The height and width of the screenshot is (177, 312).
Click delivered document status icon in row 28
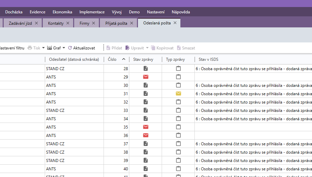[145, 68]
